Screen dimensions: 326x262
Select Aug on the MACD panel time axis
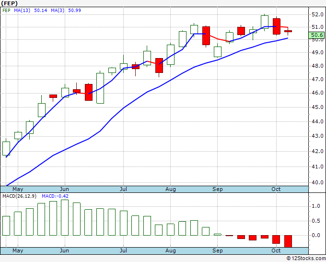[x=171, y=250]
